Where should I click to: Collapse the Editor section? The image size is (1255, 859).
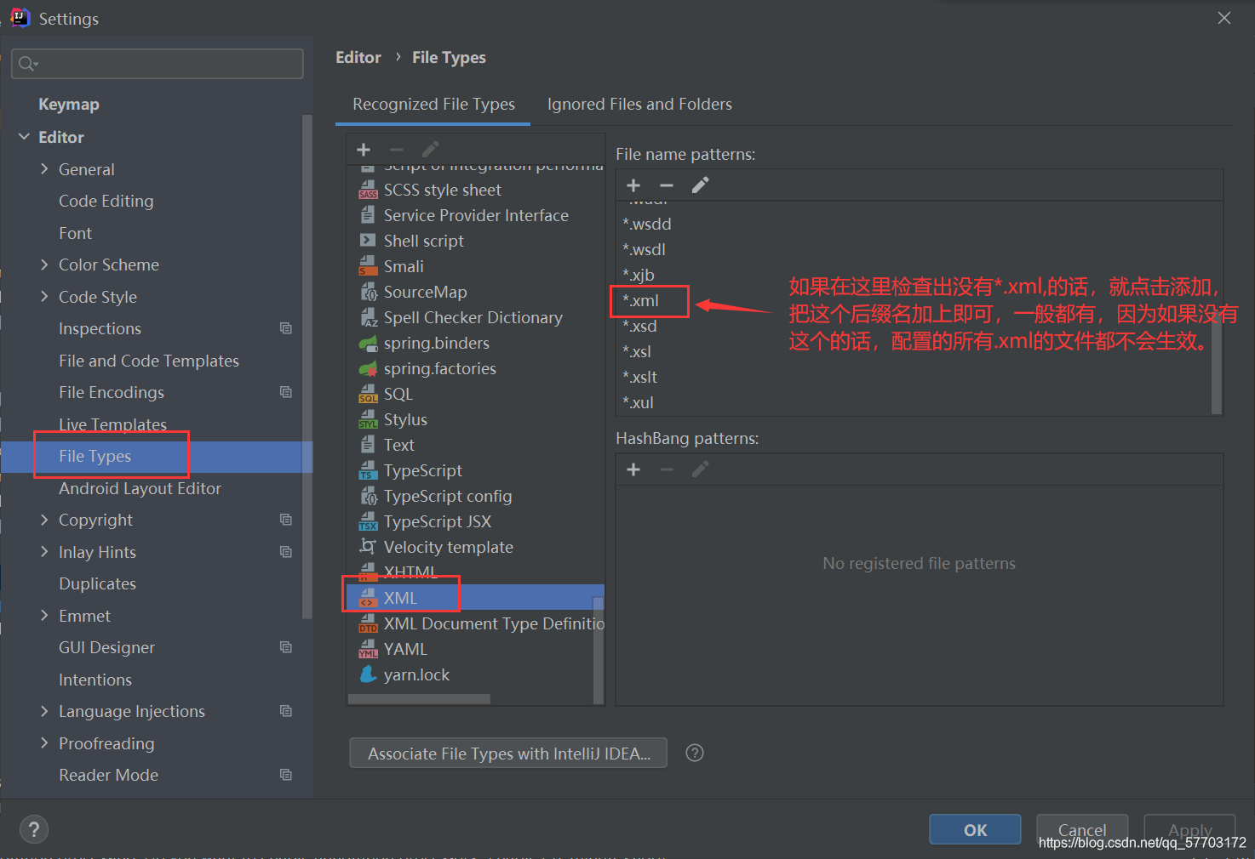24,137
